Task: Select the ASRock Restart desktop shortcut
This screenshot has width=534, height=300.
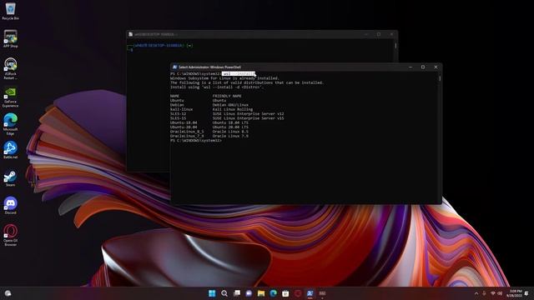Action: click(x=11, y=68)
